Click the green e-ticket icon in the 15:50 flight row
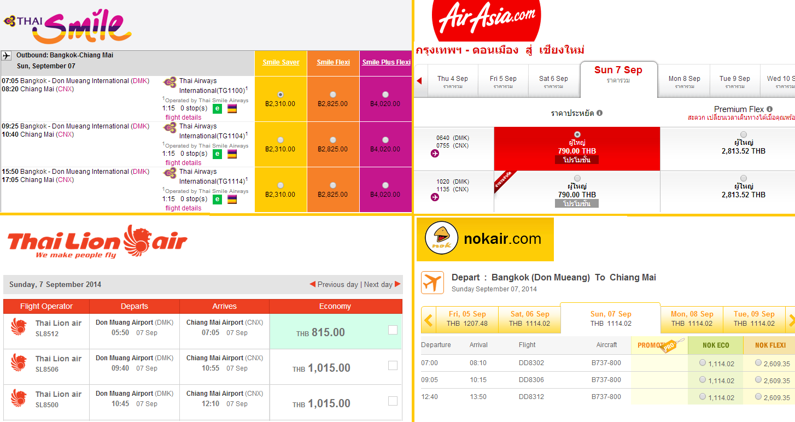795x422 pixels. click(217, 199)
